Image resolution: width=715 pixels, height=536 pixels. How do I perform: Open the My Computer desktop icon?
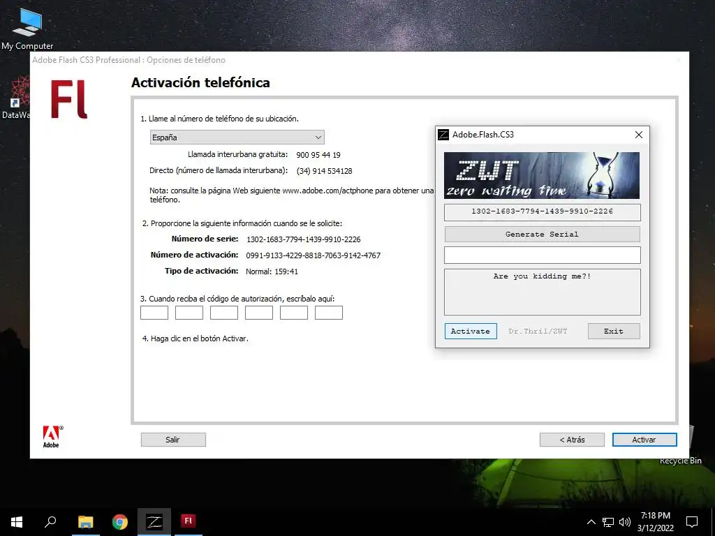pos(27,28)
